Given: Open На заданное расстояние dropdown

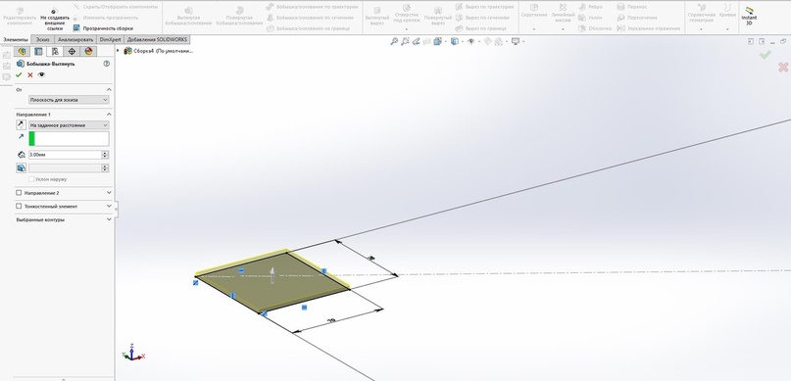Looking at the screenshot, I should (69, 125).
